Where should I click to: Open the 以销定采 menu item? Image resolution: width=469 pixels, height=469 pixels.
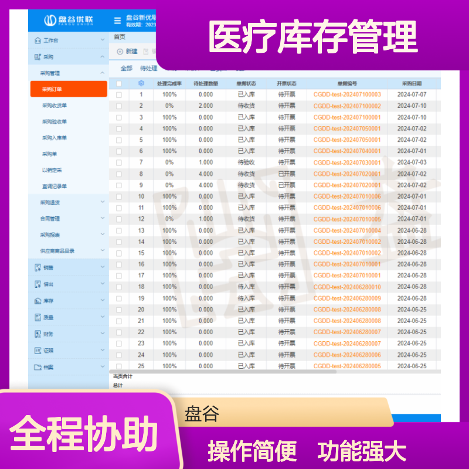point(52,170)
